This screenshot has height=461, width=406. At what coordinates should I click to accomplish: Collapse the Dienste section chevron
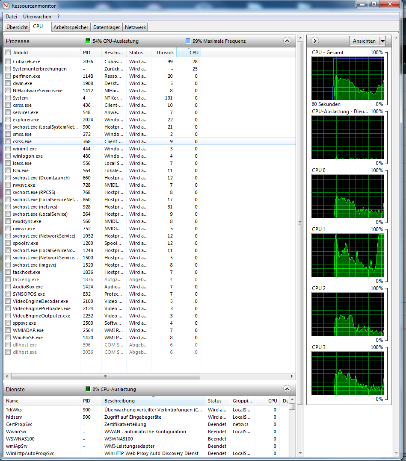point(287,389)
